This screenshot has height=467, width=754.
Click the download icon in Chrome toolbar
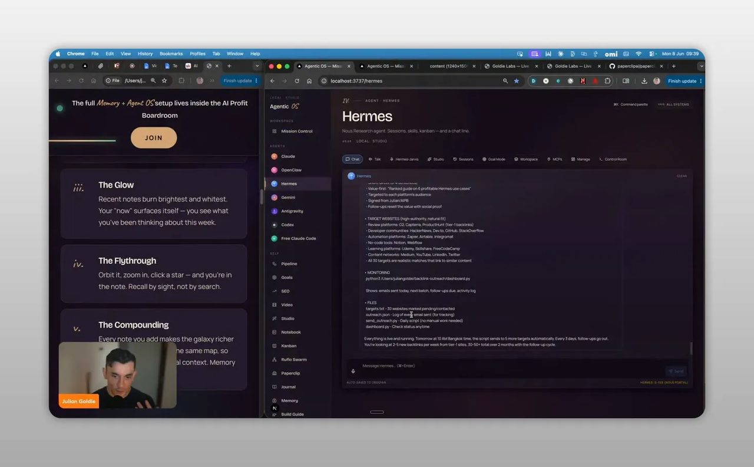click(644, 81)
